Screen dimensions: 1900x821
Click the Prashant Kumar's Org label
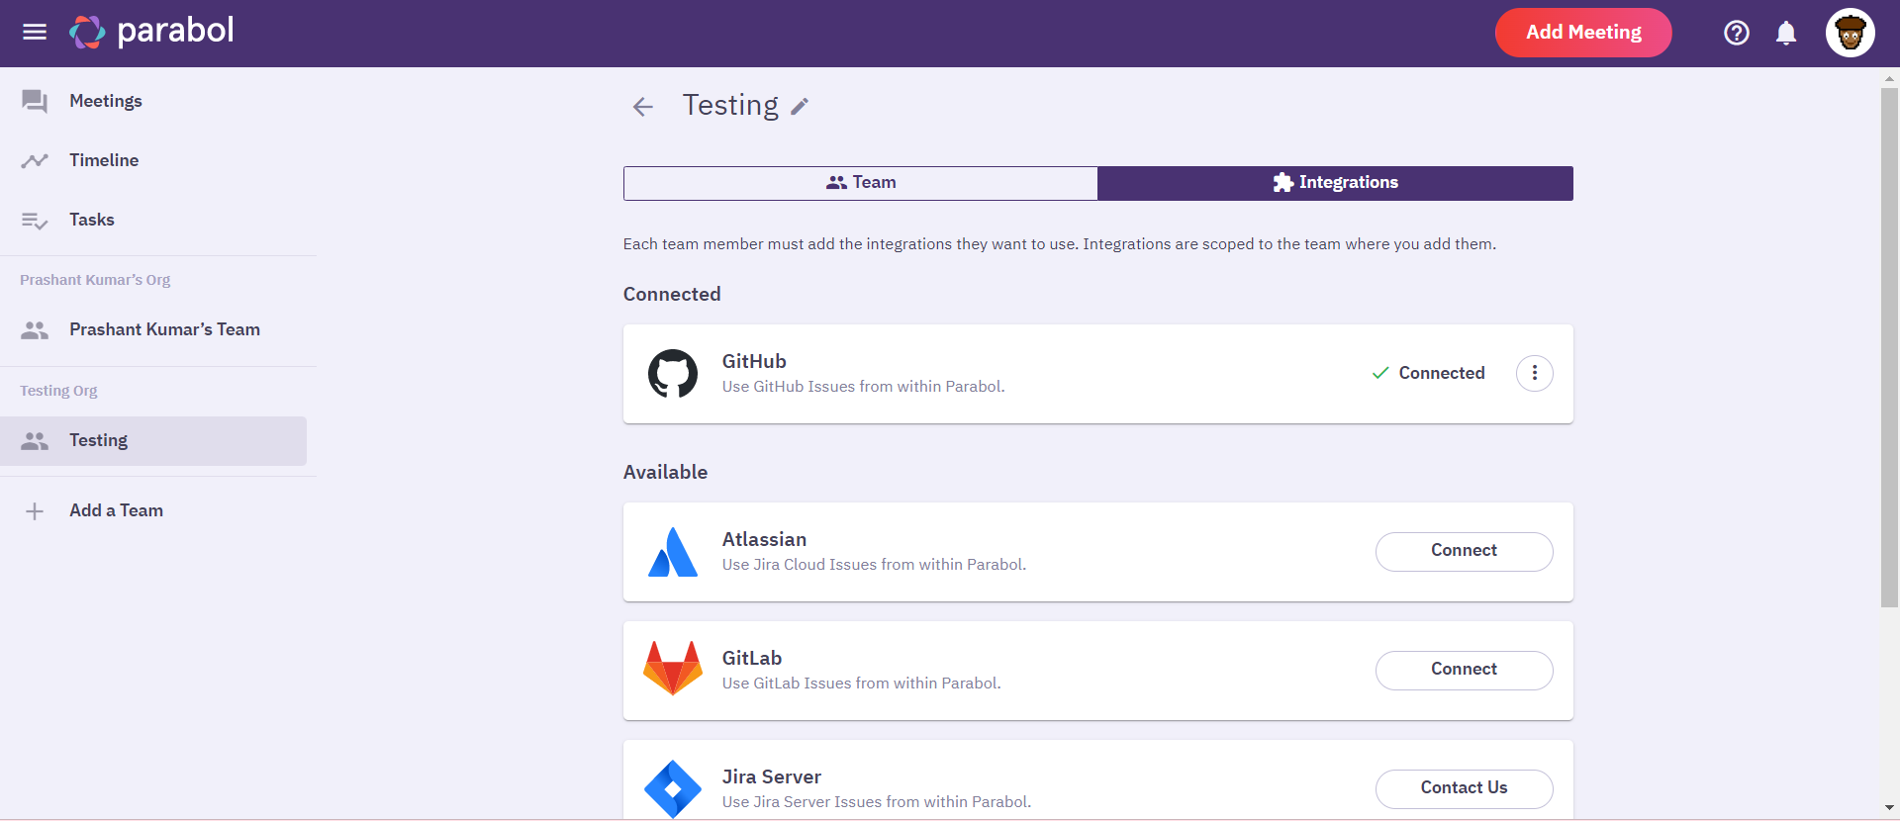click(x=95, y=280)
